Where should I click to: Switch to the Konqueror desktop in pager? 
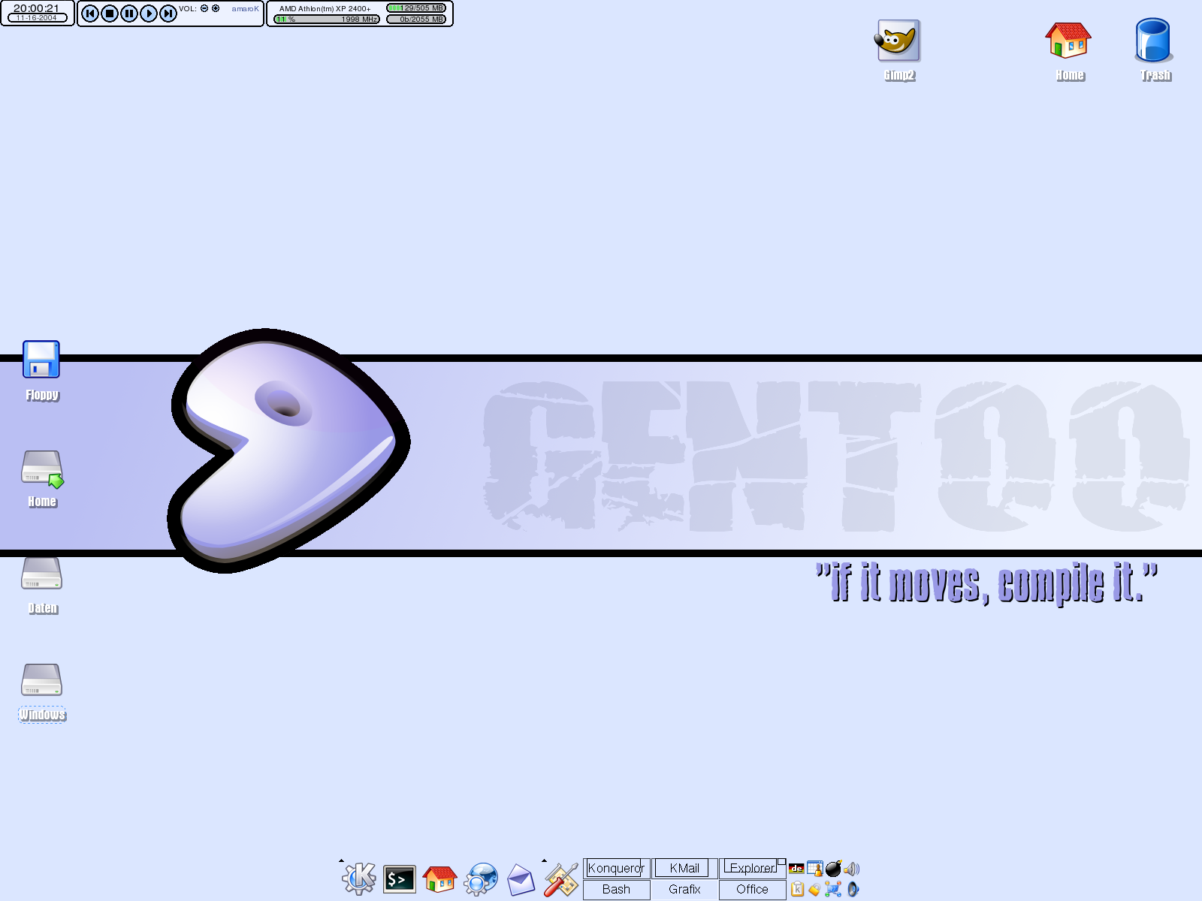616,869
